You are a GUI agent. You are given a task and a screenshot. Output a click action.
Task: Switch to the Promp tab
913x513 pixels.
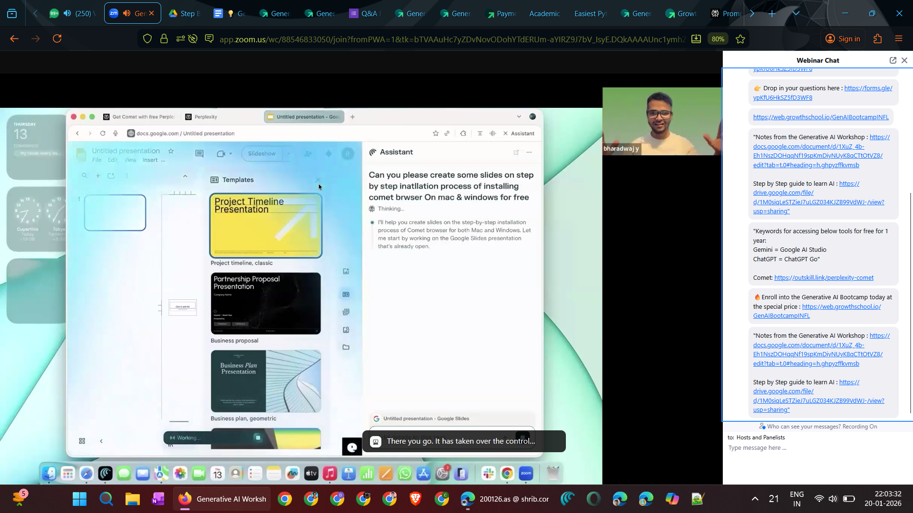click(726, 13)
